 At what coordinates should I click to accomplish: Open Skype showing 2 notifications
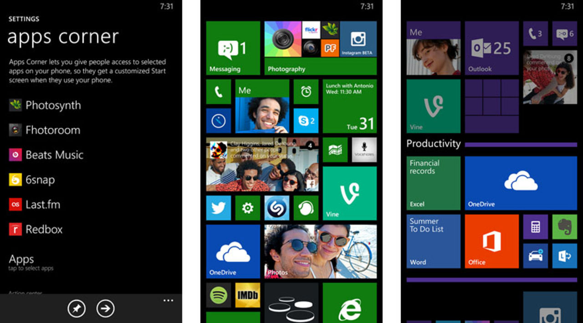tap(306, 121)
